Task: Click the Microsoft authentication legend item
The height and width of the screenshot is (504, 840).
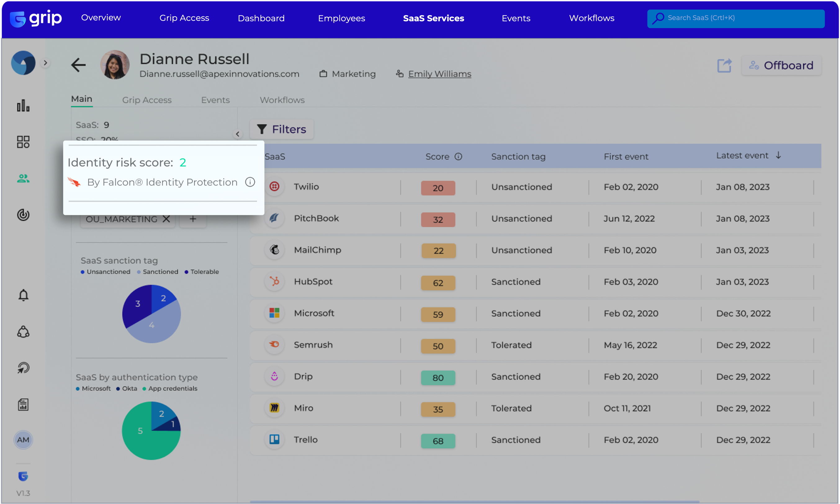Action: 93,388
